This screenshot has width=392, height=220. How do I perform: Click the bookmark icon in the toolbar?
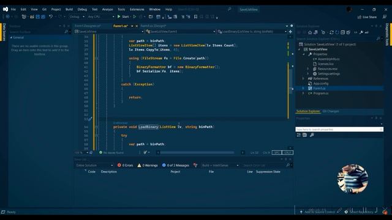click(x=195, y=16)
